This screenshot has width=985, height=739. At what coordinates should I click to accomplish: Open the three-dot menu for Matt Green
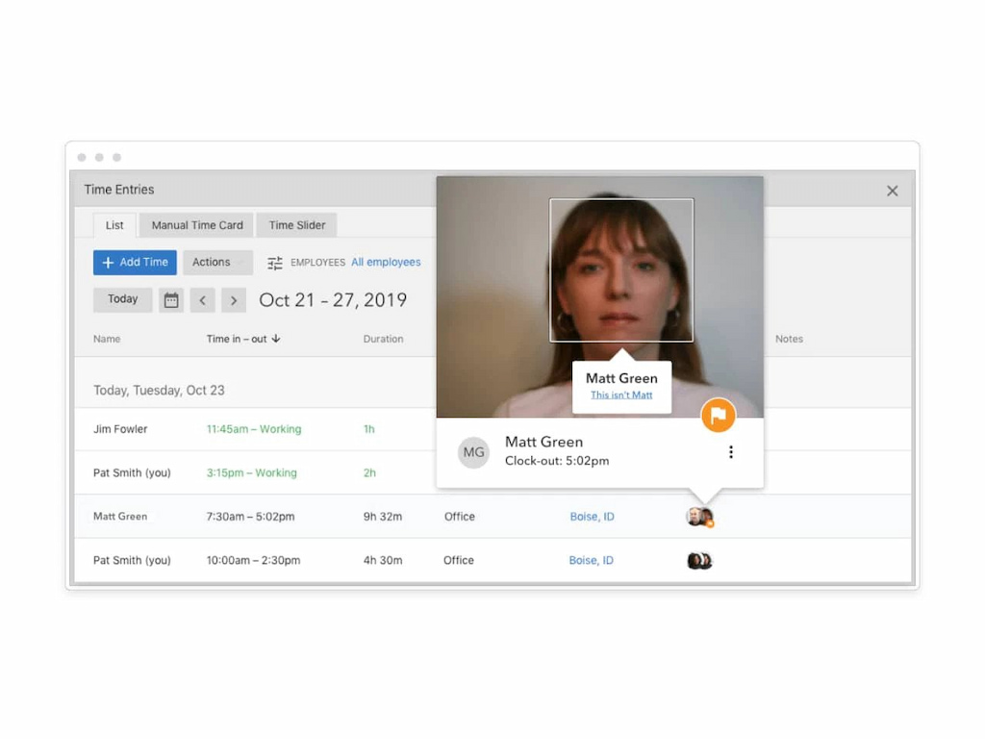click(x=731, y=452)
